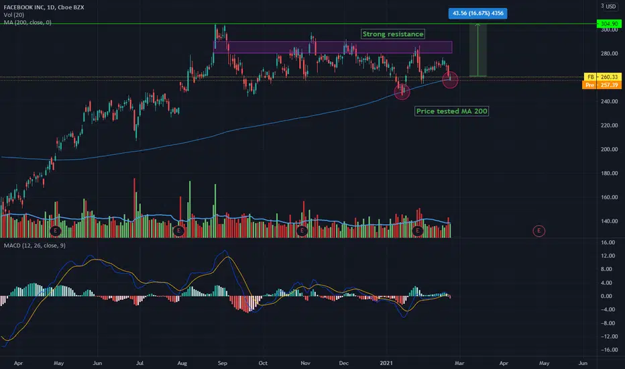Select the MACD (12, 26, close, 9) legend
625x369 pixels.
[35, 246]
